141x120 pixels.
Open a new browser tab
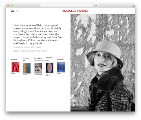[x=134, y=6]
